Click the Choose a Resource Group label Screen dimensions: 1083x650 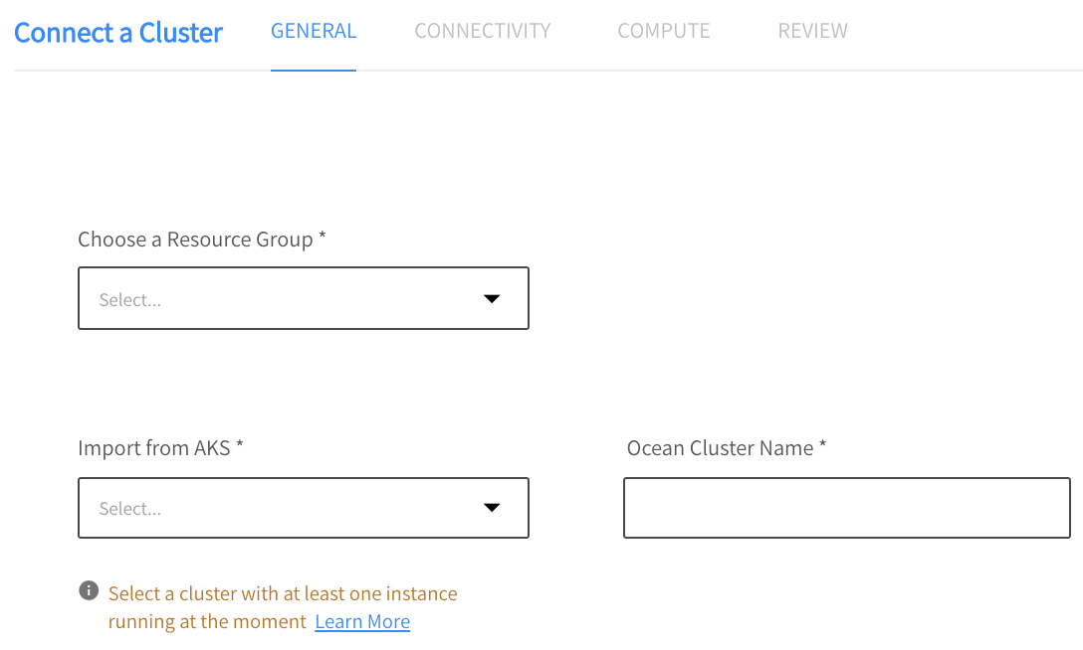click(195, 240)
